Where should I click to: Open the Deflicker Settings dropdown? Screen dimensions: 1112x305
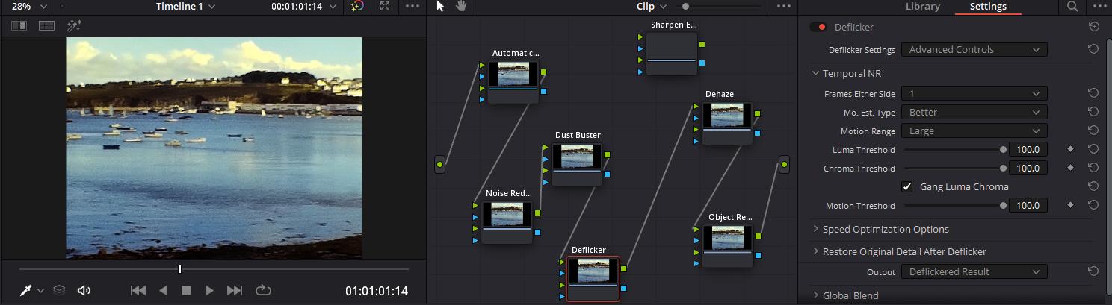[974, 50]
